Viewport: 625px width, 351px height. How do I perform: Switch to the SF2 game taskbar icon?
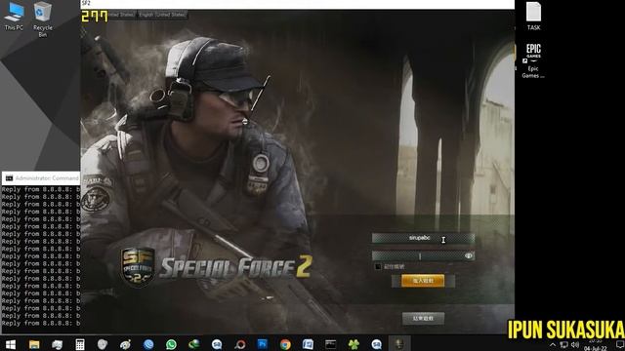(x=399, y=344)
